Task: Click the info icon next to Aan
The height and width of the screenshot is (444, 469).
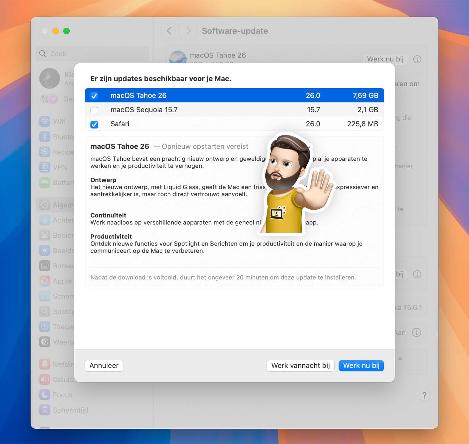Action: pyautogui.click(x=417, y=332)
